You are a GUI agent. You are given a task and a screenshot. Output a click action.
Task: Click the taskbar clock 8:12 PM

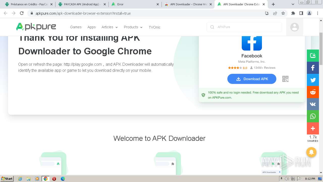pyautogui.click(x=310, y=179)
